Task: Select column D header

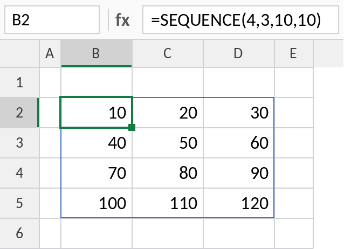Action: point(239,53)
